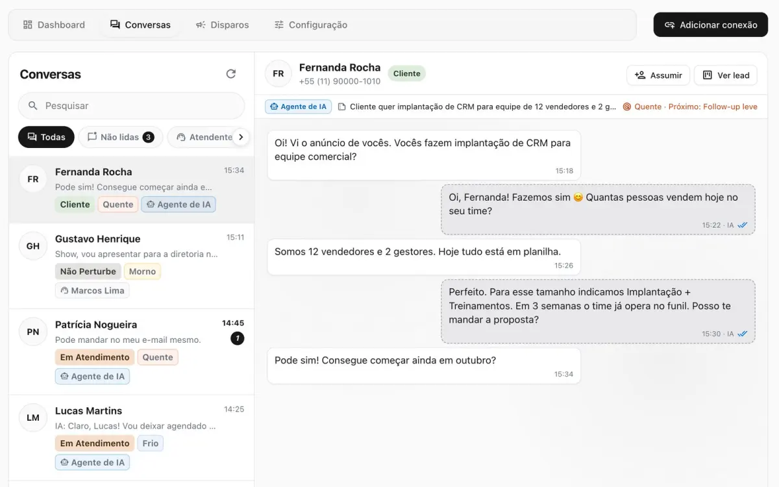This screenshot has width=779, height=487.
Task: Click message "Oi! Vi o anúncio de vocês"
Action: pos(424,155)
